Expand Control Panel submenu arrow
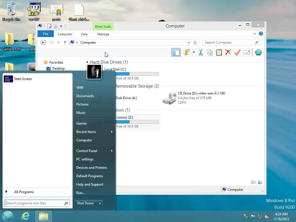 pyautogui.click(x=112, y=151)
